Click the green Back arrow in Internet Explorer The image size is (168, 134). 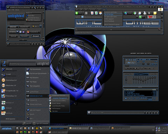coord(77,13)
